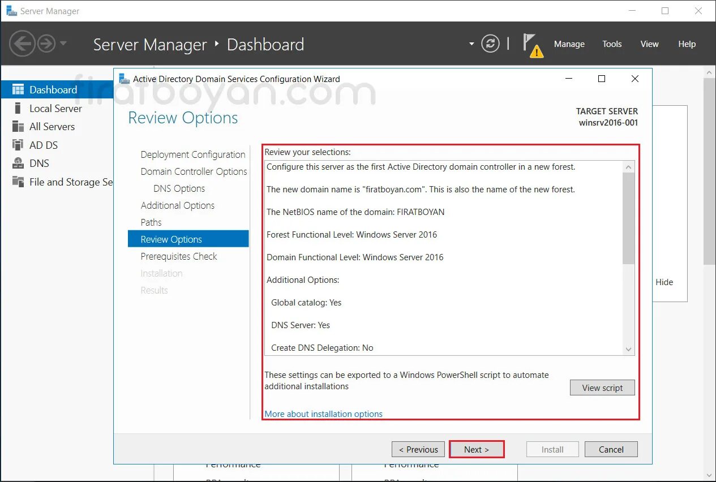Click the wizard title bar icon
The width and height of the screenshot is (716, 482).
pyautogui.click(x=124, y=79)
